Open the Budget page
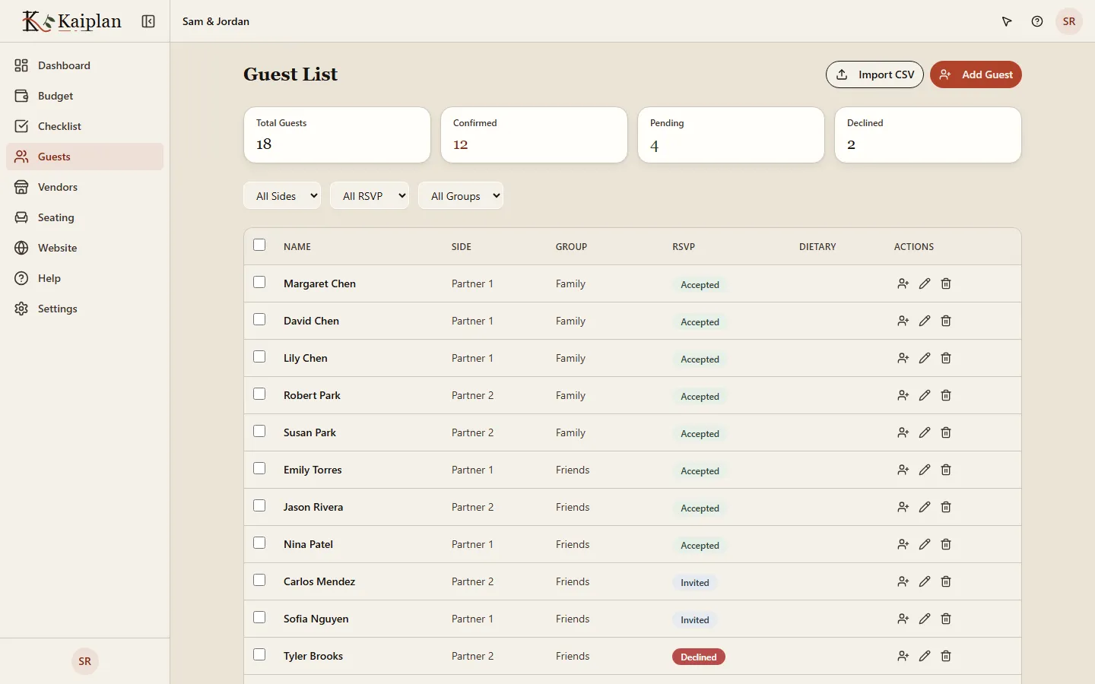The image size is (1095, 684). click(84, 96)
